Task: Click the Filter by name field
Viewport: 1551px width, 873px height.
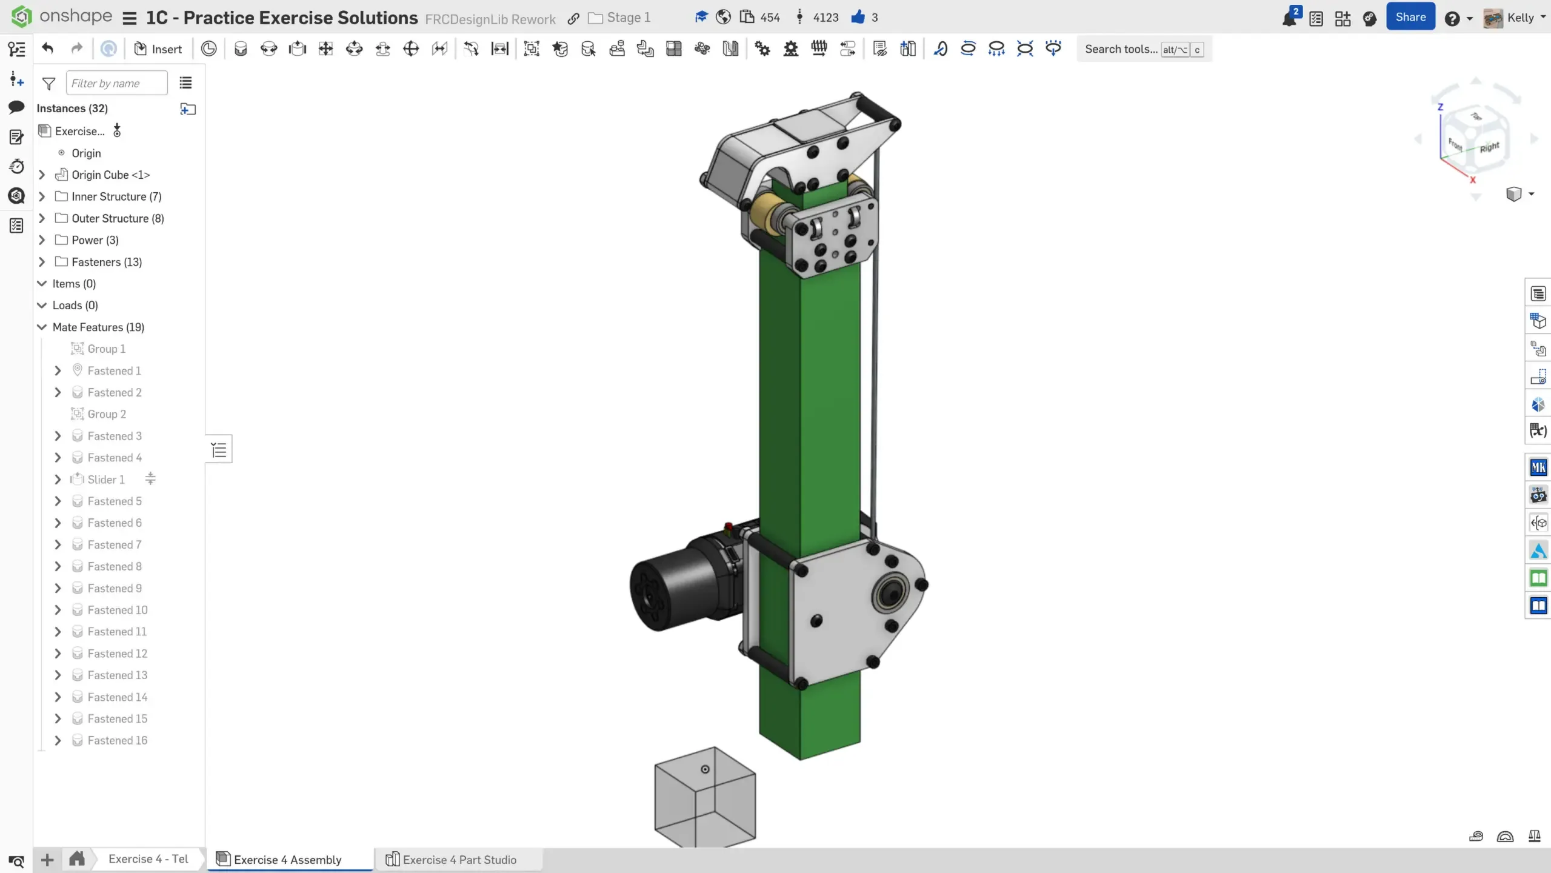Action: point(116,83)
